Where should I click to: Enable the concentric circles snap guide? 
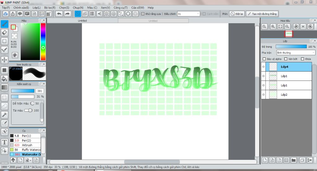click(x=114, y=14)
